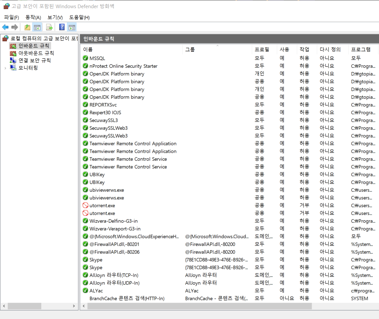Image resolution: width=379 pixels, height=319 pixels.
Task: Toggle the Show/Hide action pane icon
Action: point(72,27)
